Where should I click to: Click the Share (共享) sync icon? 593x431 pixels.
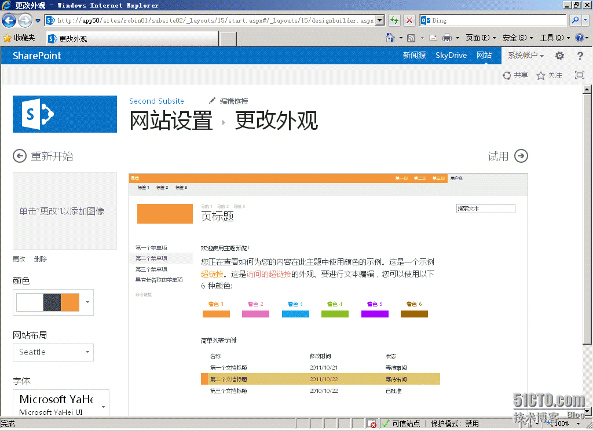(x=507, y=76)
